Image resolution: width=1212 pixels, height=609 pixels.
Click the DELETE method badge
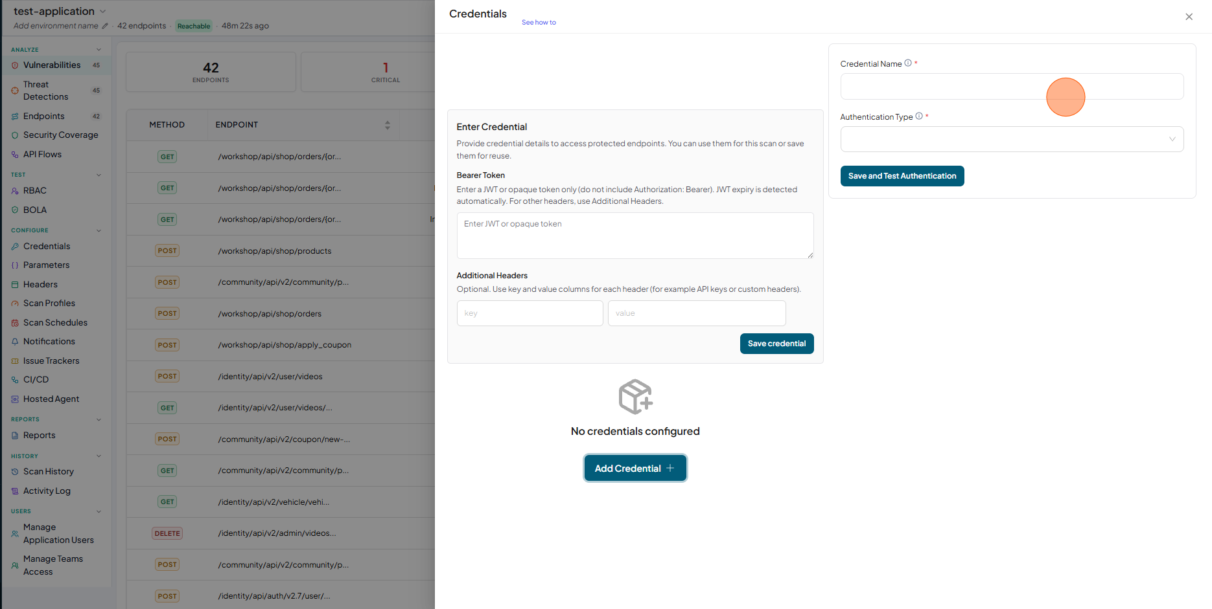[167, 533]
